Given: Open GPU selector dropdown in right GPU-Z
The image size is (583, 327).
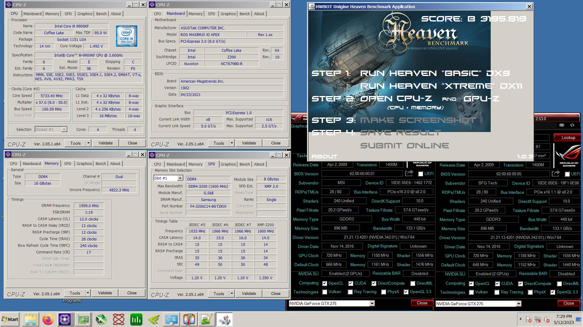Looking at the screenshot, I should 519,304.
